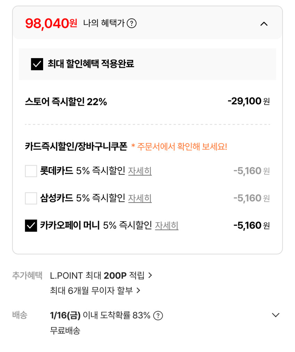
Task: Select the 삼성카드 5% 즉시할인 checkbox
Action: (31, 198)
